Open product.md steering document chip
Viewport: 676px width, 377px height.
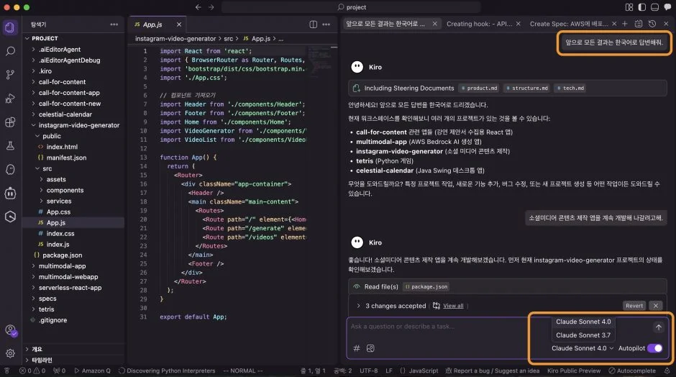[479, 88]
